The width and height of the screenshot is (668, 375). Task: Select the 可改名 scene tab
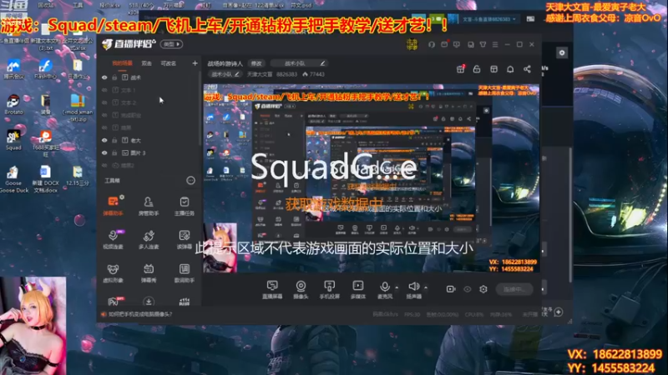169,63
